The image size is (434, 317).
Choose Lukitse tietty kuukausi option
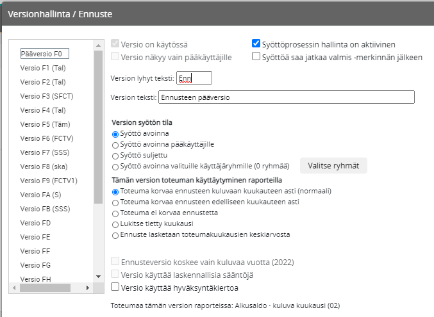[115, 224]
